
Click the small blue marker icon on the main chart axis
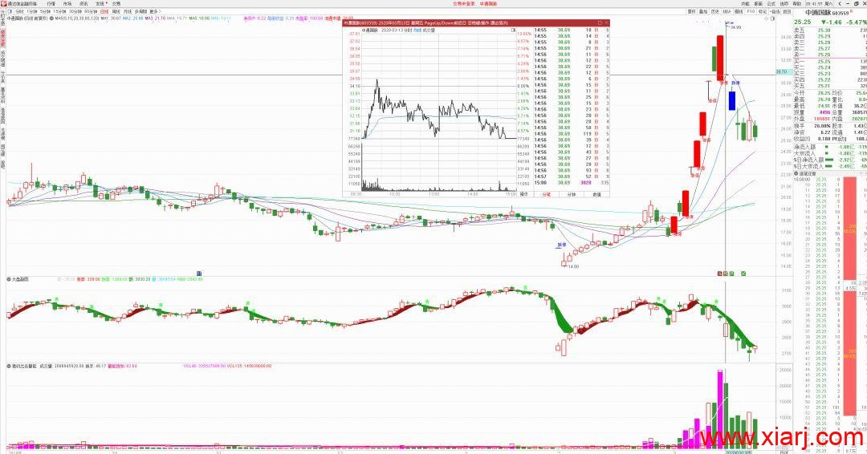tap(199, 273)
